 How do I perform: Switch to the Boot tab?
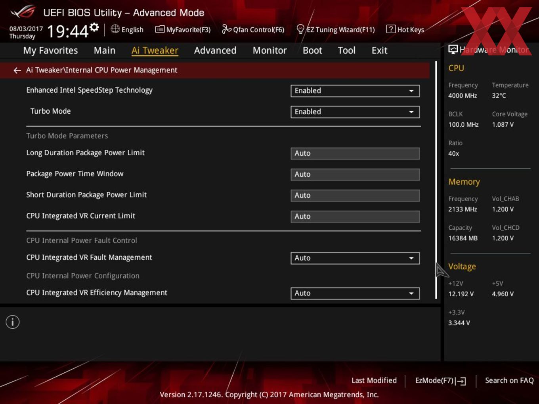(312, 50)
